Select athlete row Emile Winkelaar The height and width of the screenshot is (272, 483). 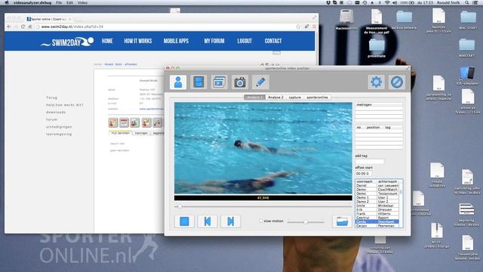377,206
